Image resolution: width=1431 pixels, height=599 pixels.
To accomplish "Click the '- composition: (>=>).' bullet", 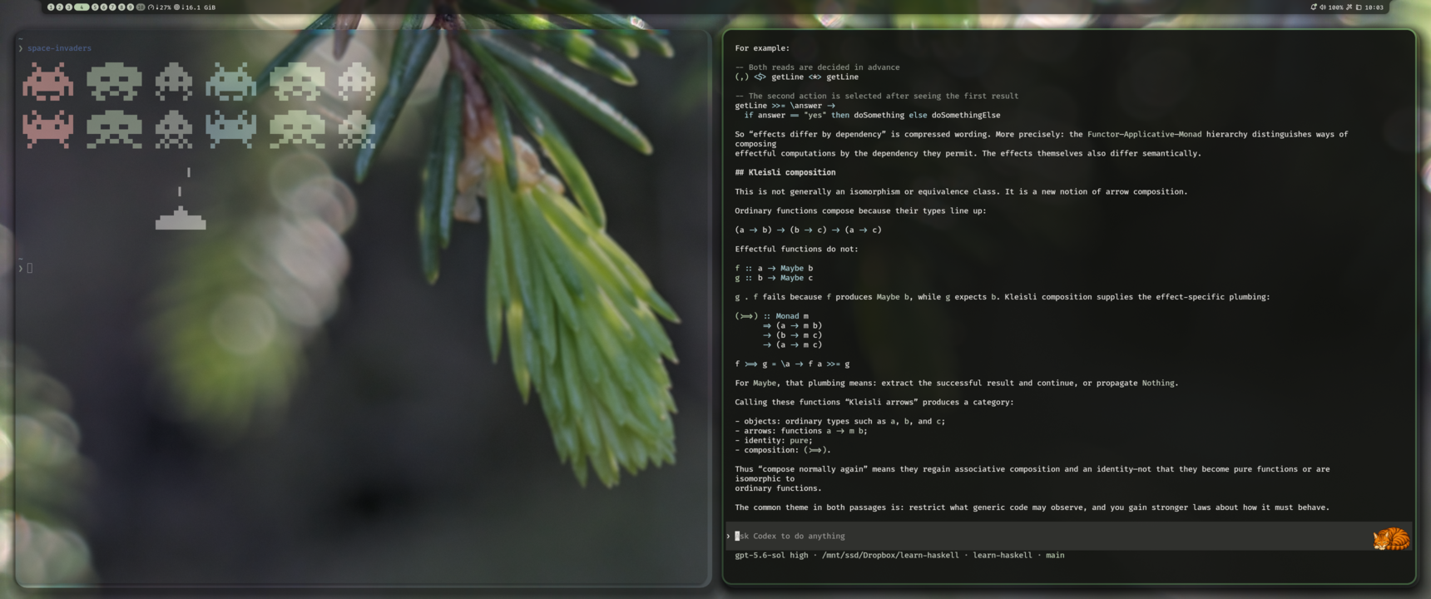I will tap(783, 450).
